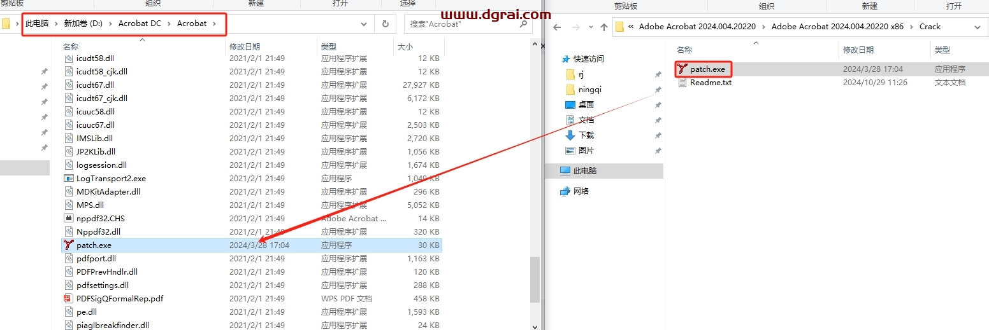Go forward in right Explorer window

575,27
